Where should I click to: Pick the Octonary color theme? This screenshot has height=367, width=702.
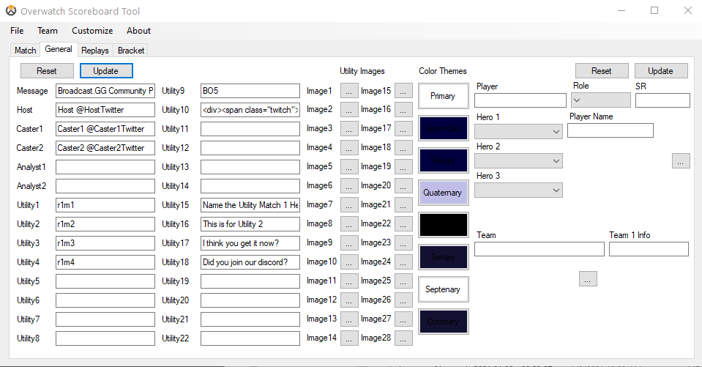pos(443,322)
